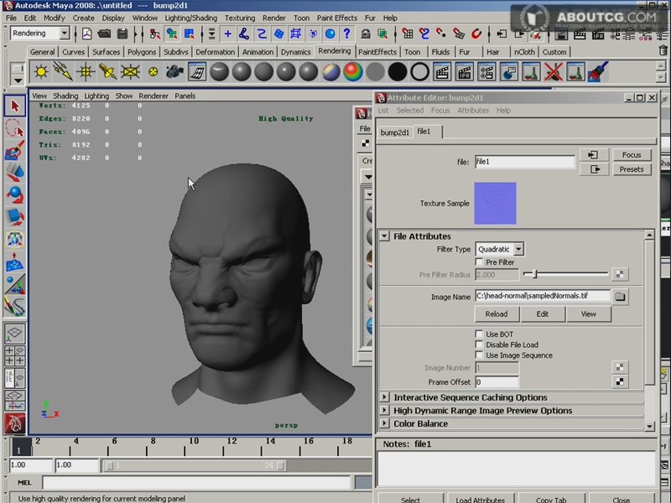Click the rainbow ramp shader ball icon
Image resolution: width=671 pixels, height=503 pixels.
[353, 71]
